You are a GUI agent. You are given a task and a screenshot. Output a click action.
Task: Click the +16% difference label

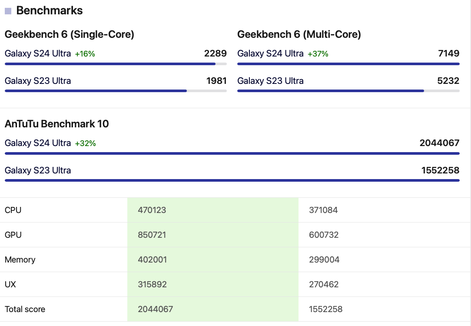point(85,54)
